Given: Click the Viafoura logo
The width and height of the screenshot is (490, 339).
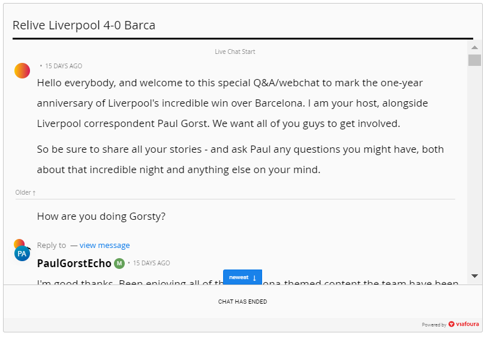Looking at the screenshot, I should click(464, 324).
